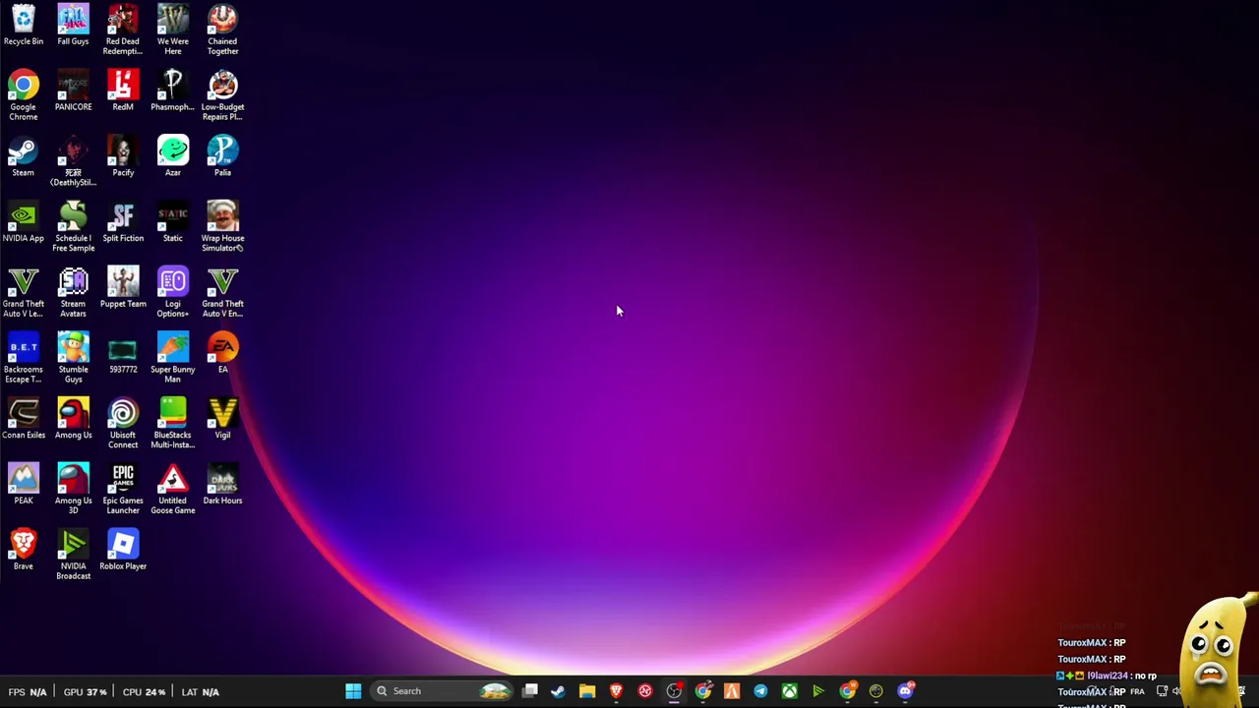Screen dimensions: 1259x708
Task: Open the Xbox app on taskbar
Action: [x=789, y=691]
